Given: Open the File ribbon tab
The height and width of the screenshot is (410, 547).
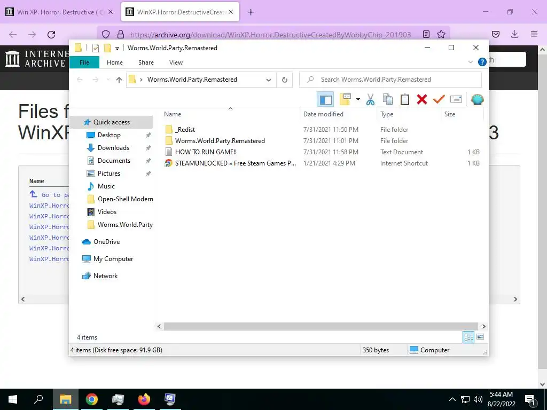Looking at the screenshot, I should tap(84, 62).
